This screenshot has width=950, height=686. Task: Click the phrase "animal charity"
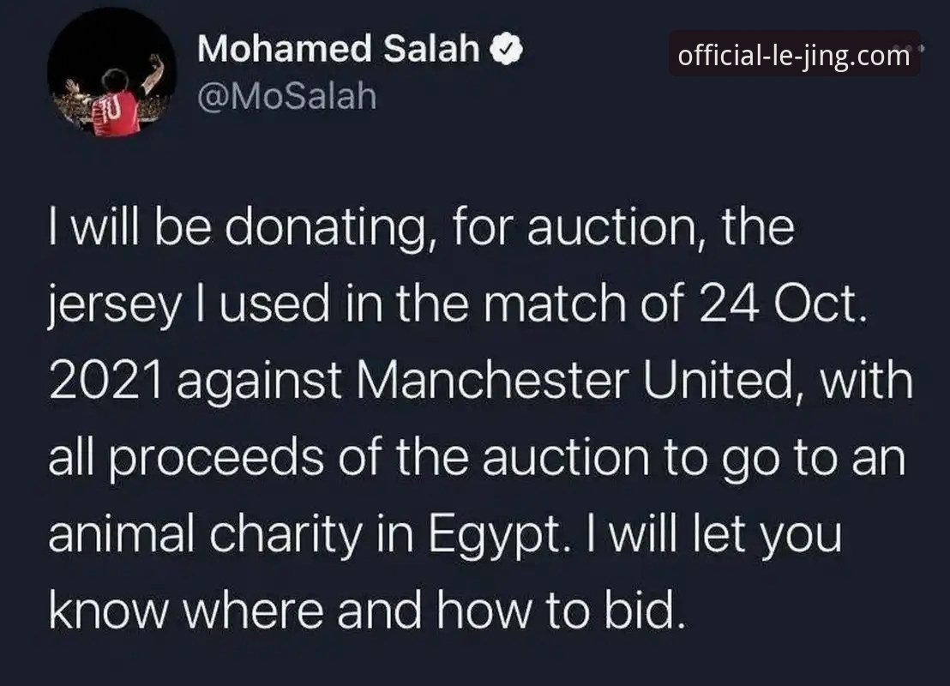tap(205, 534)
